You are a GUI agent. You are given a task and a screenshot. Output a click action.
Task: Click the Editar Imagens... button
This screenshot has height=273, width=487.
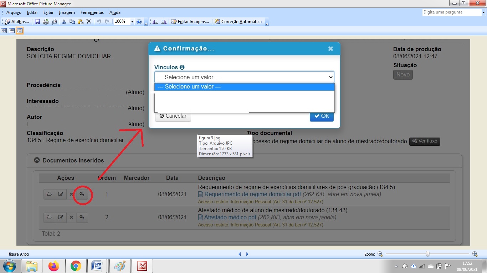190,22
